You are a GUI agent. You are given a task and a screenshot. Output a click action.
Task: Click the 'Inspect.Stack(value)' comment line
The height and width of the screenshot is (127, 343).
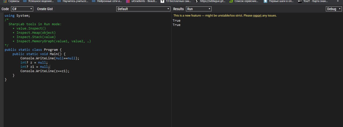pos(34,37)
